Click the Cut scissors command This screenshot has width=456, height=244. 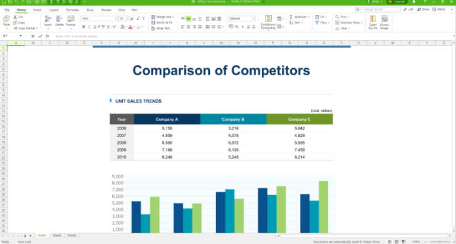coord(18,17)
